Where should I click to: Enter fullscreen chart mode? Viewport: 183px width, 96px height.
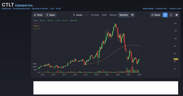tap(171, 15)
